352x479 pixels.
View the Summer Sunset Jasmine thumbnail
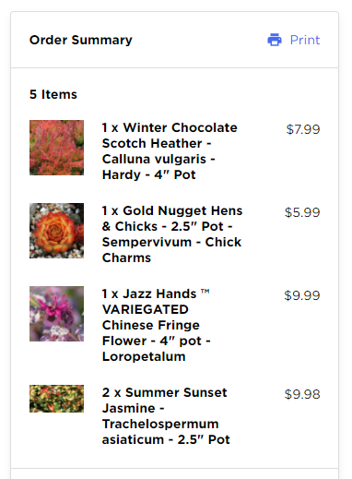point(56,399)
